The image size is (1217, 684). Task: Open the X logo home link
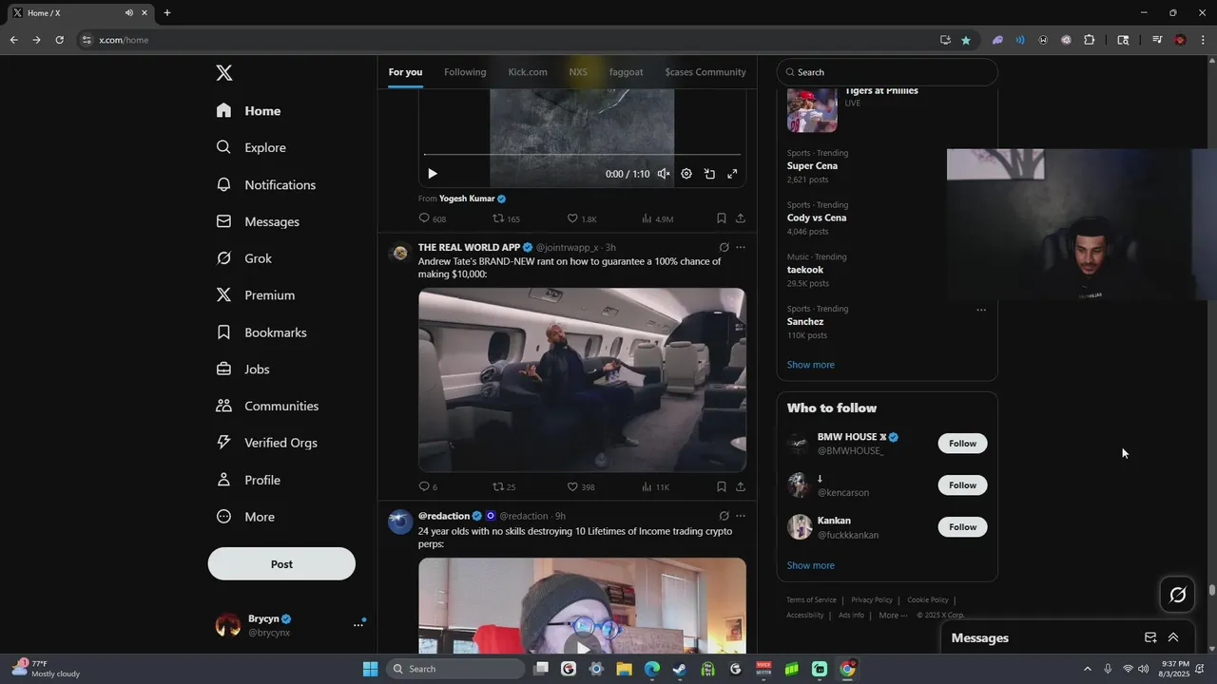tap(223, 73)
